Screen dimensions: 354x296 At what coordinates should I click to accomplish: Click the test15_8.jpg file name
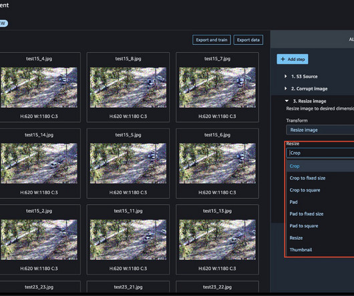click(x=128, y=59)
